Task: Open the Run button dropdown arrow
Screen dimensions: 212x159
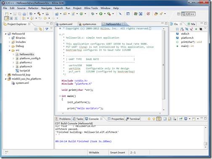Action: pos(105,14)
